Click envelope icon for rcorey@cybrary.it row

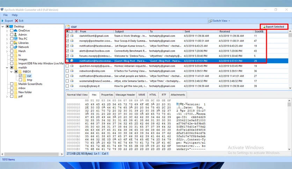point(72,86)
